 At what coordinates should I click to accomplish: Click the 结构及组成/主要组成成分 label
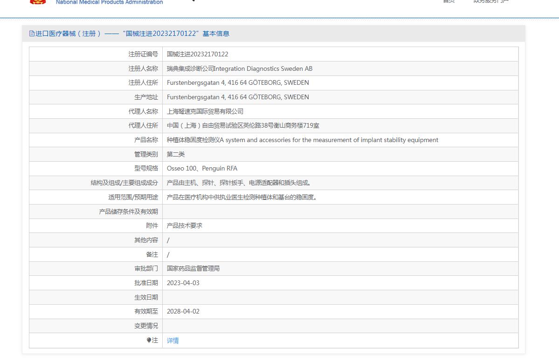pyautogui.click(x=124, y=183)
